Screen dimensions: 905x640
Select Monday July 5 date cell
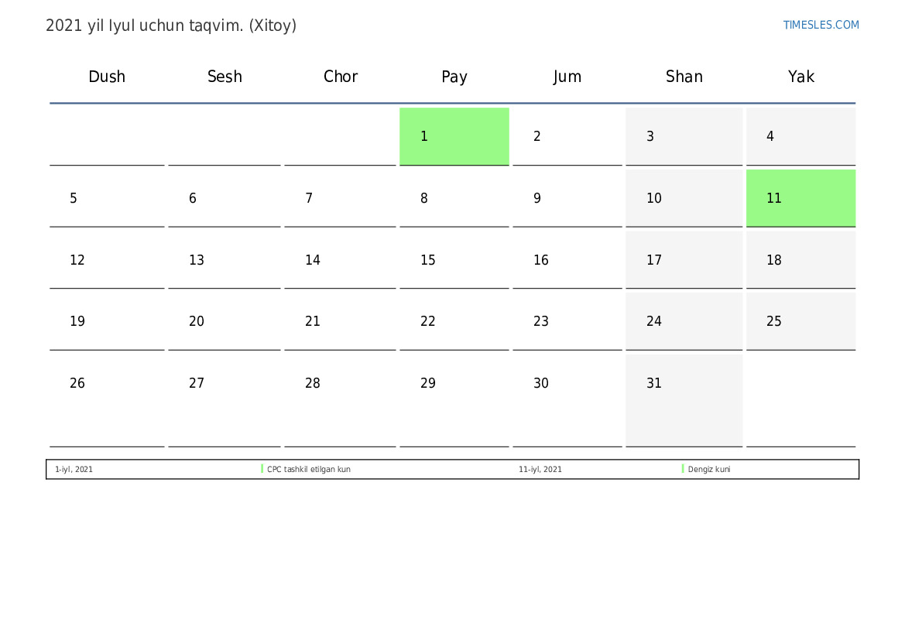(x=107, y=198)
